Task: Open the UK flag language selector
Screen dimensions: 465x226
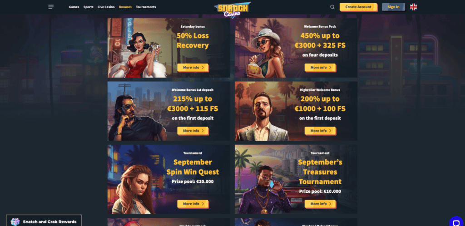Action: click(413, 7)
